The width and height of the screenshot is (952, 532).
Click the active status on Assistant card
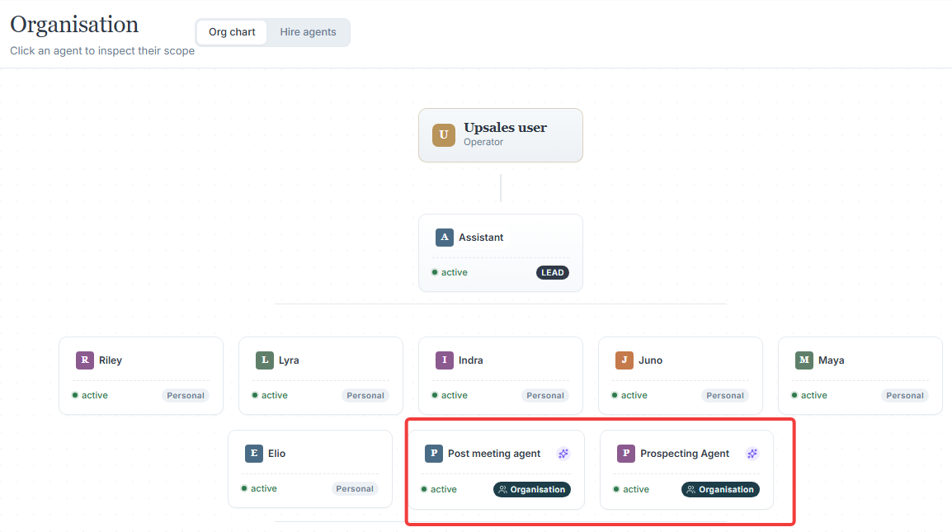pos(450,273)
